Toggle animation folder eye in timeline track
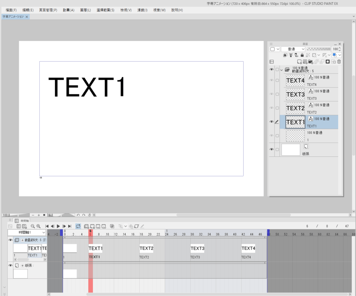 click(x=10, y=240)
